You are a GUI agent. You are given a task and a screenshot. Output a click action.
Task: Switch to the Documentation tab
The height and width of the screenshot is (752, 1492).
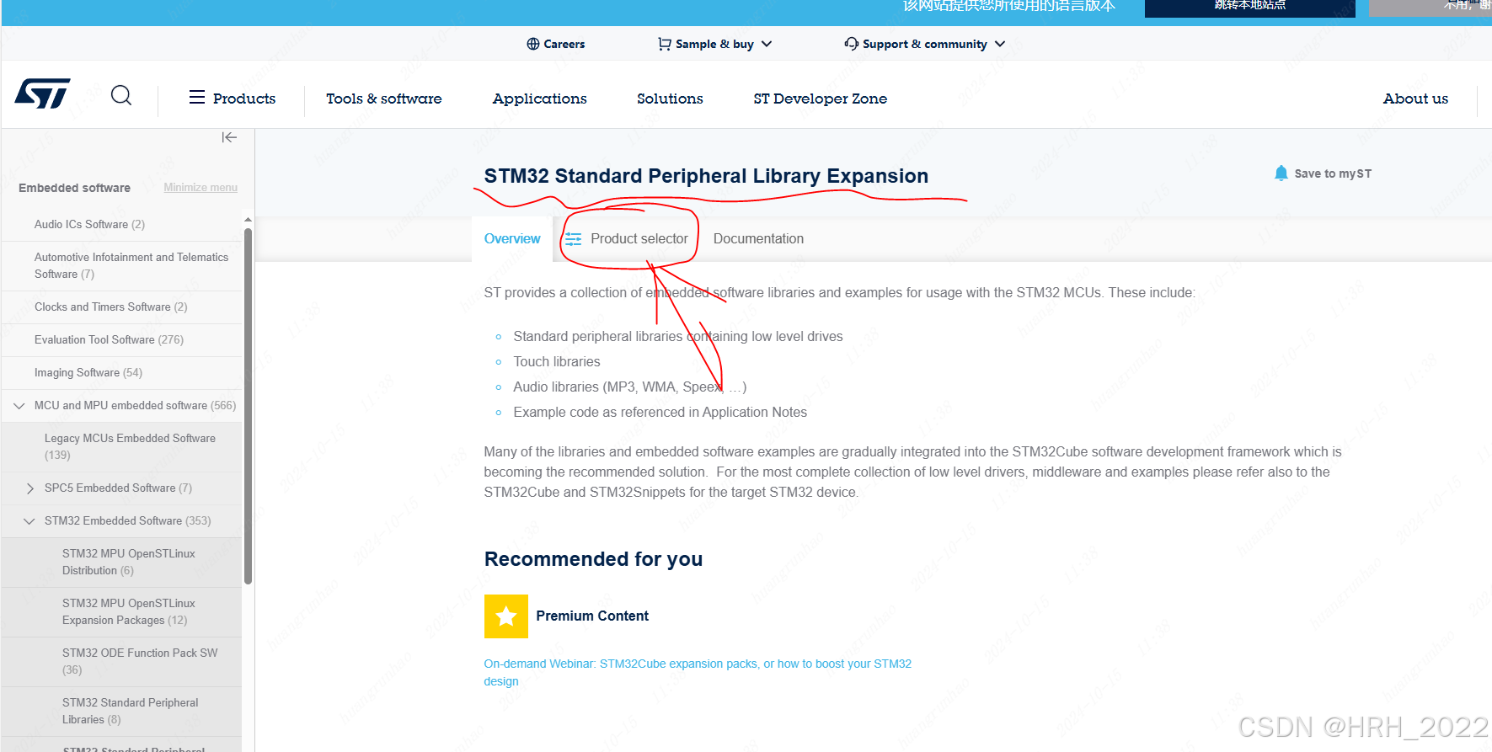point(758,239)
